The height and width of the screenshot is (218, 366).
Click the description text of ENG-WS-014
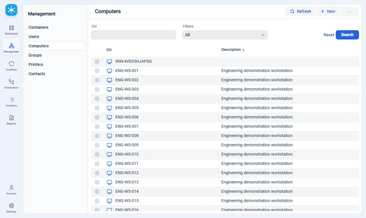click(257, 191)
